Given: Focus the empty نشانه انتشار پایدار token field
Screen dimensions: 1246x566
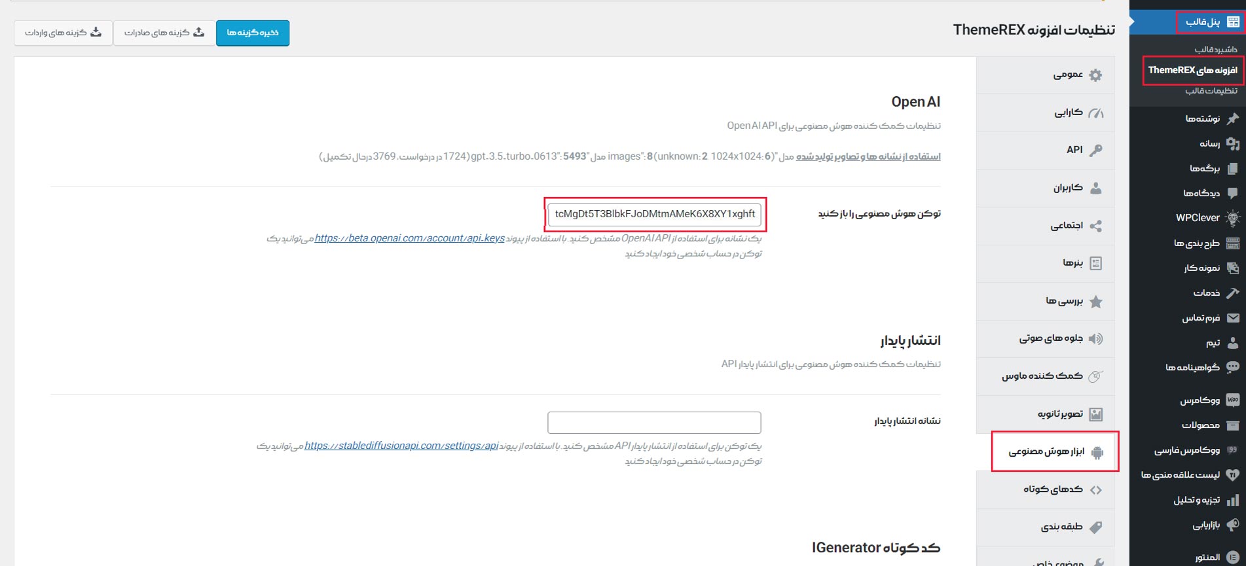Looking at the screenshot, I should click(x=653, y=423).
